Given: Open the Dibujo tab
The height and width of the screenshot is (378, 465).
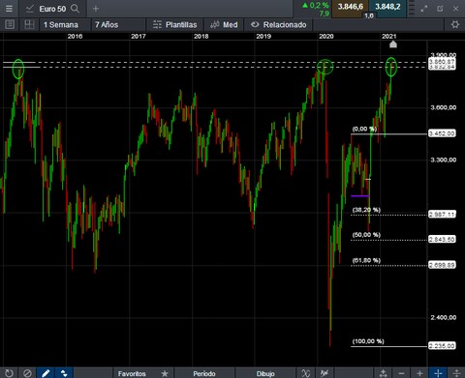Looking at the screenshot, I should point(265,373).
